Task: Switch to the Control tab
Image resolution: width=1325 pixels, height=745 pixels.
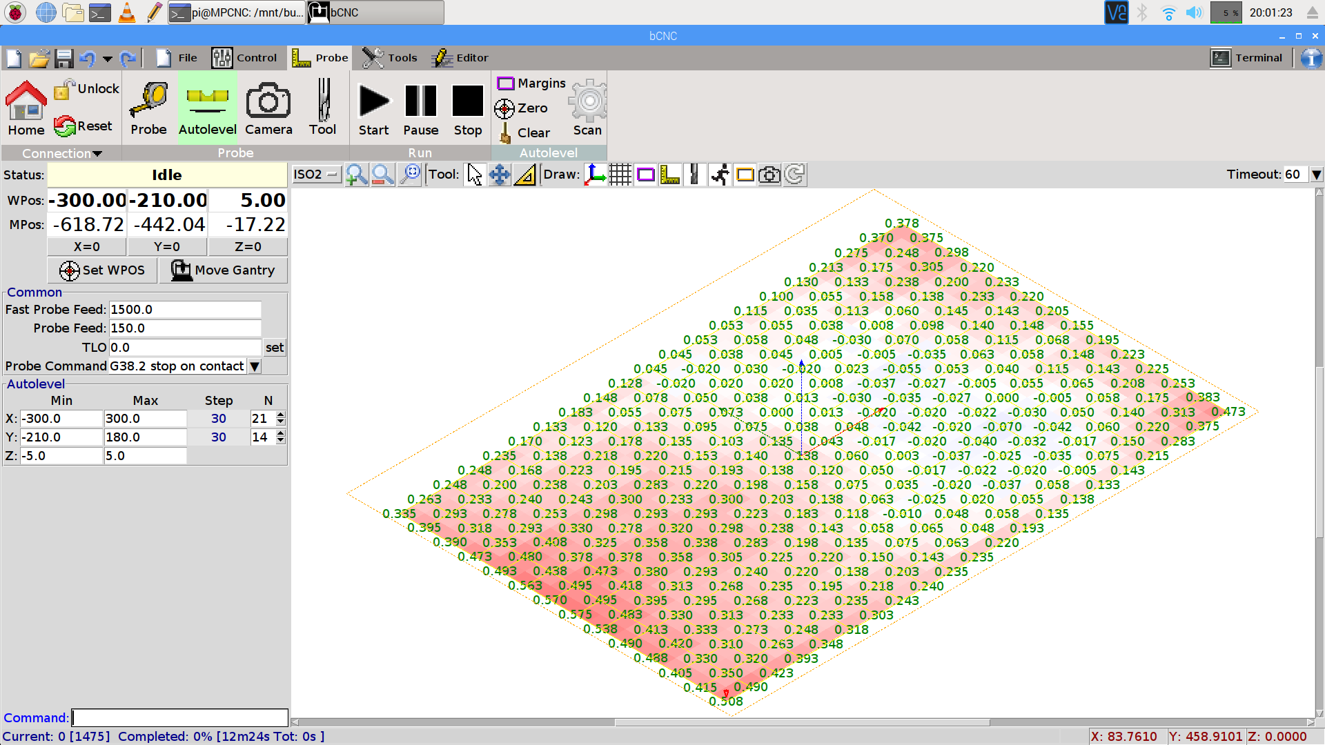Action: pyautogui.click(x=244, y=58)
